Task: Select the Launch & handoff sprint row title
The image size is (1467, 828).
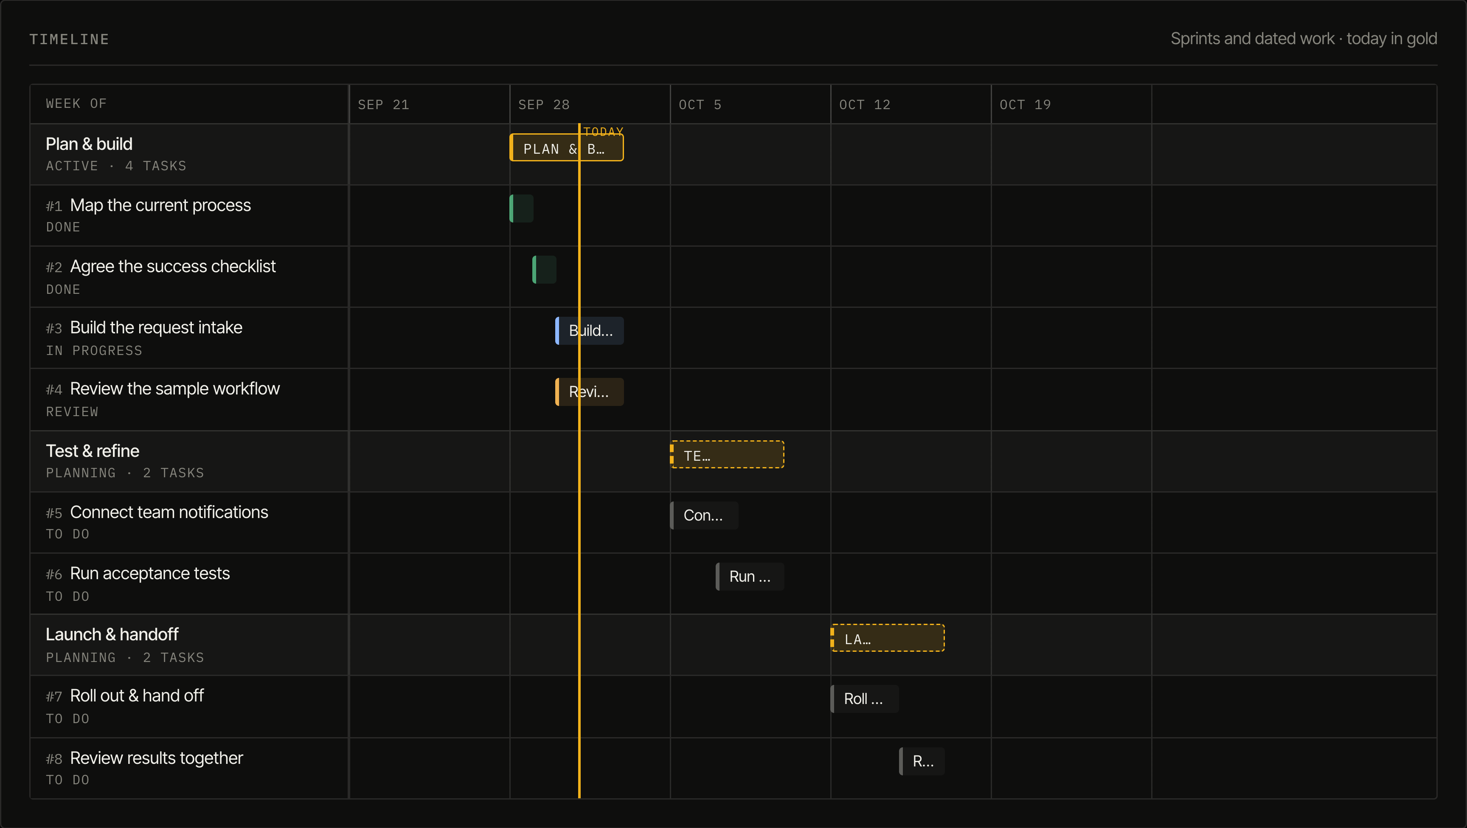Action: [x=112, y=635]
